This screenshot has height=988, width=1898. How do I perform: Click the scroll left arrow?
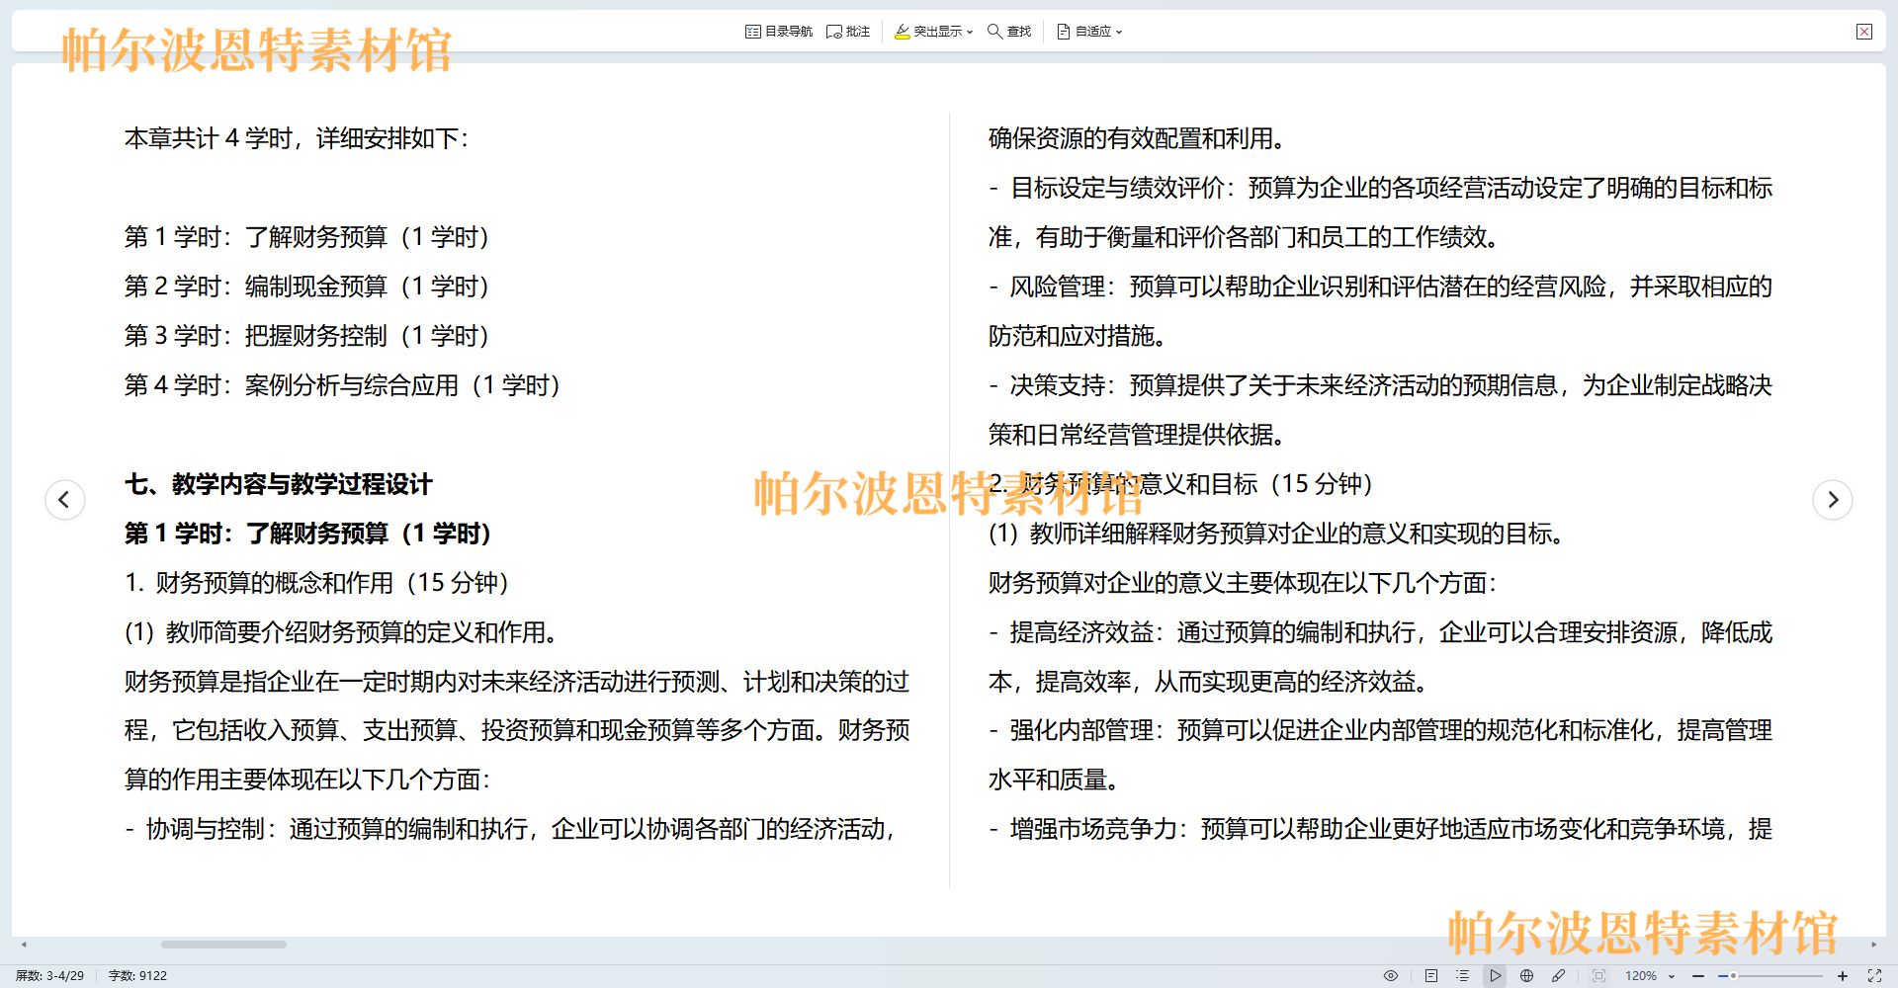tap(24, 945)
